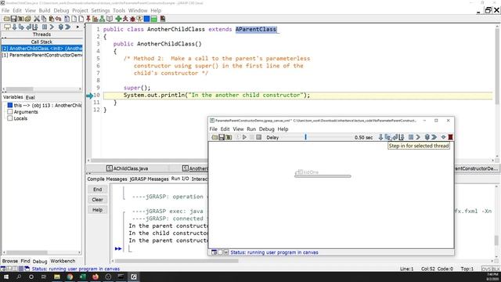
Task: Open the Debug menu in canvas window
Action: (266, 128)
